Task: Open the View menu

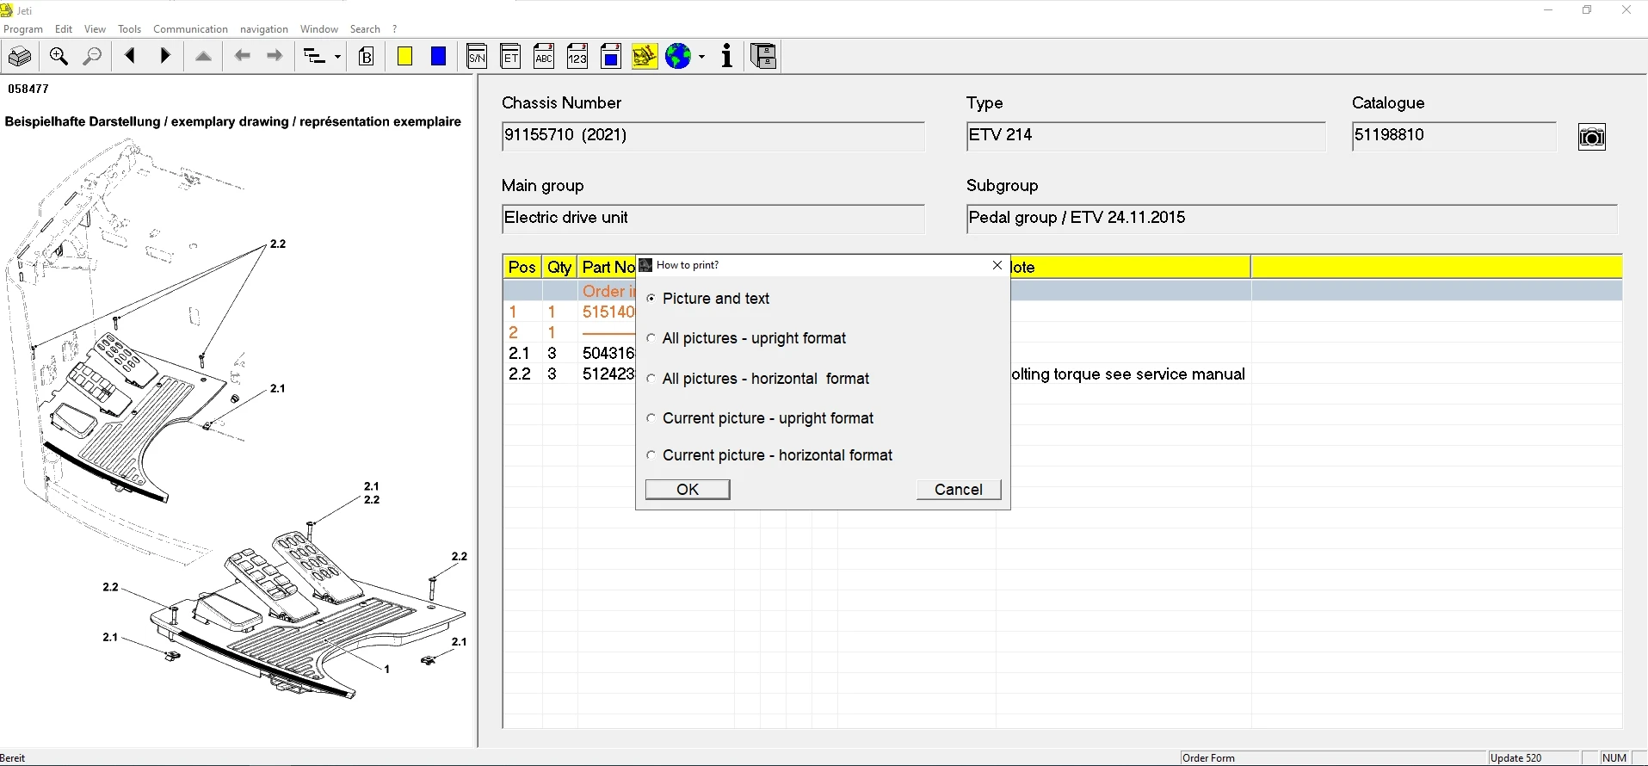Action: [x=95, y=29]
